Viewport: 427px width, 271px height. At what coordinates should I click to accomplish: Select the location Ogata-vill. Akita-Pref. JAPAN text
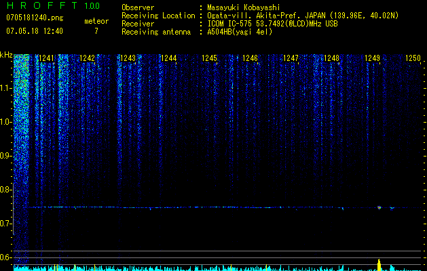tap(266, 16)
